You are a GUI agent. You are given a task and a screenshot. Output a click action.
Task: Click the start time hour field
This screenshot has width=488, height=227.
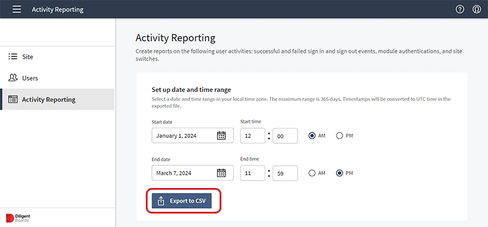[253, 135]
